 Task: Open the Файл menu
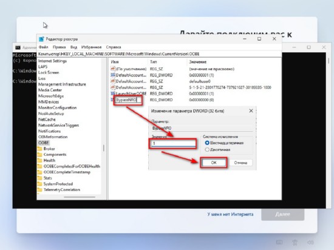pyautogui.click(x=43, y=47)
